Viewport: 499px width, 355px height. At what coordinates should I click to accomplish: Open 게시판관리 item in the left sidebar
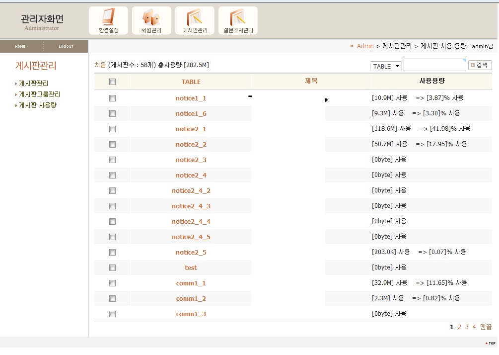(x=33, y=83)
